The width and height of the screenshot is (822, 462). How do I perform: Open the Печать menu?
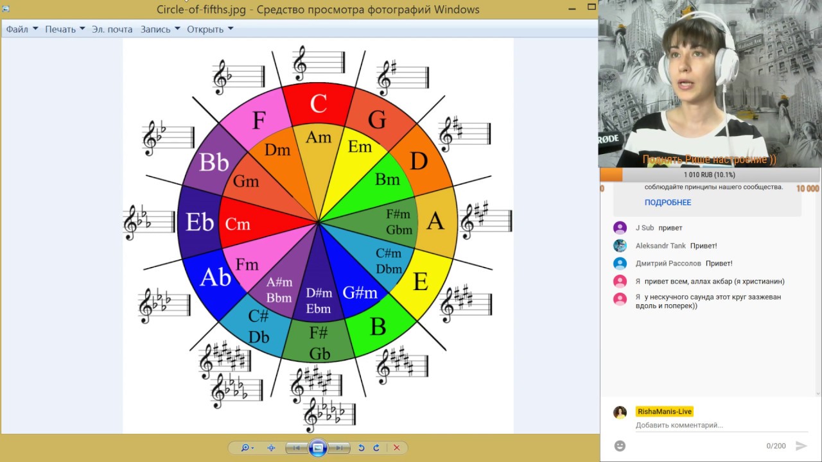(x=65, y=29)
